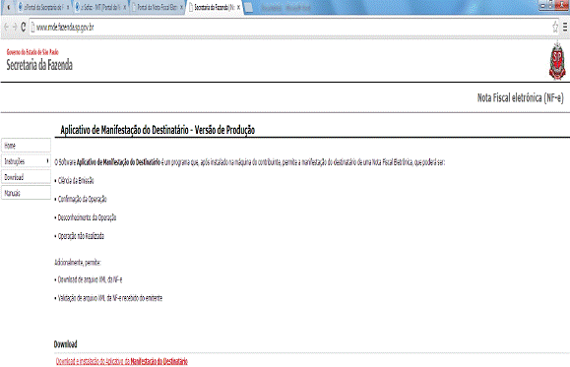Click the Governo do Estado de São Paulo text
Screen dimensions: 570x367
click(x=32, y=52)
